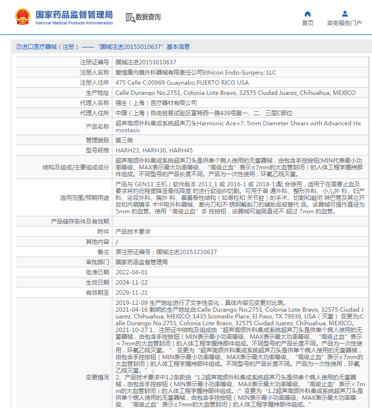Select model specs HARH23, HARH36, HARH45
The height and width of the screenshot is (408, 372).
(154, 151)
